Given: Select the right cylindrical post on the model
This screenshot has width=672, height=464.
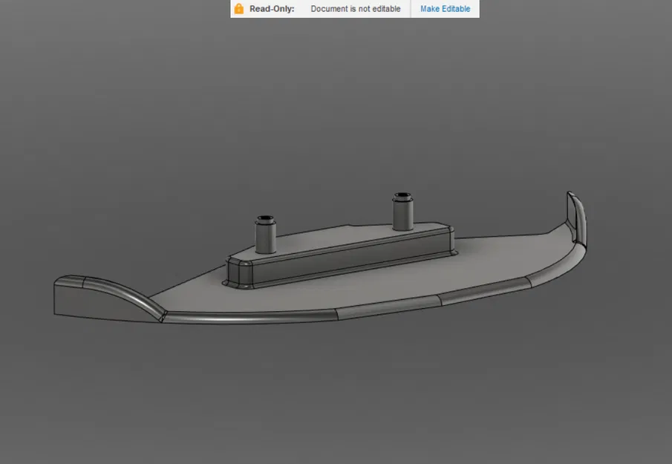Looking at the screenshot, I should pyautogui.click(x=402, y=212).
